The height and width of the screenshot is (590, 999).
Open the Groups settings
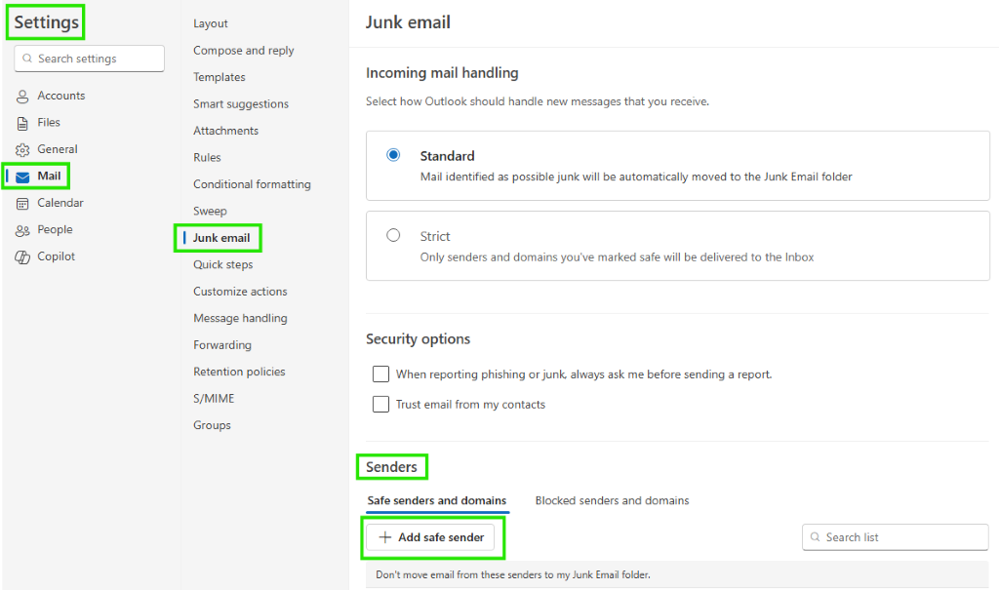[212, 425]
